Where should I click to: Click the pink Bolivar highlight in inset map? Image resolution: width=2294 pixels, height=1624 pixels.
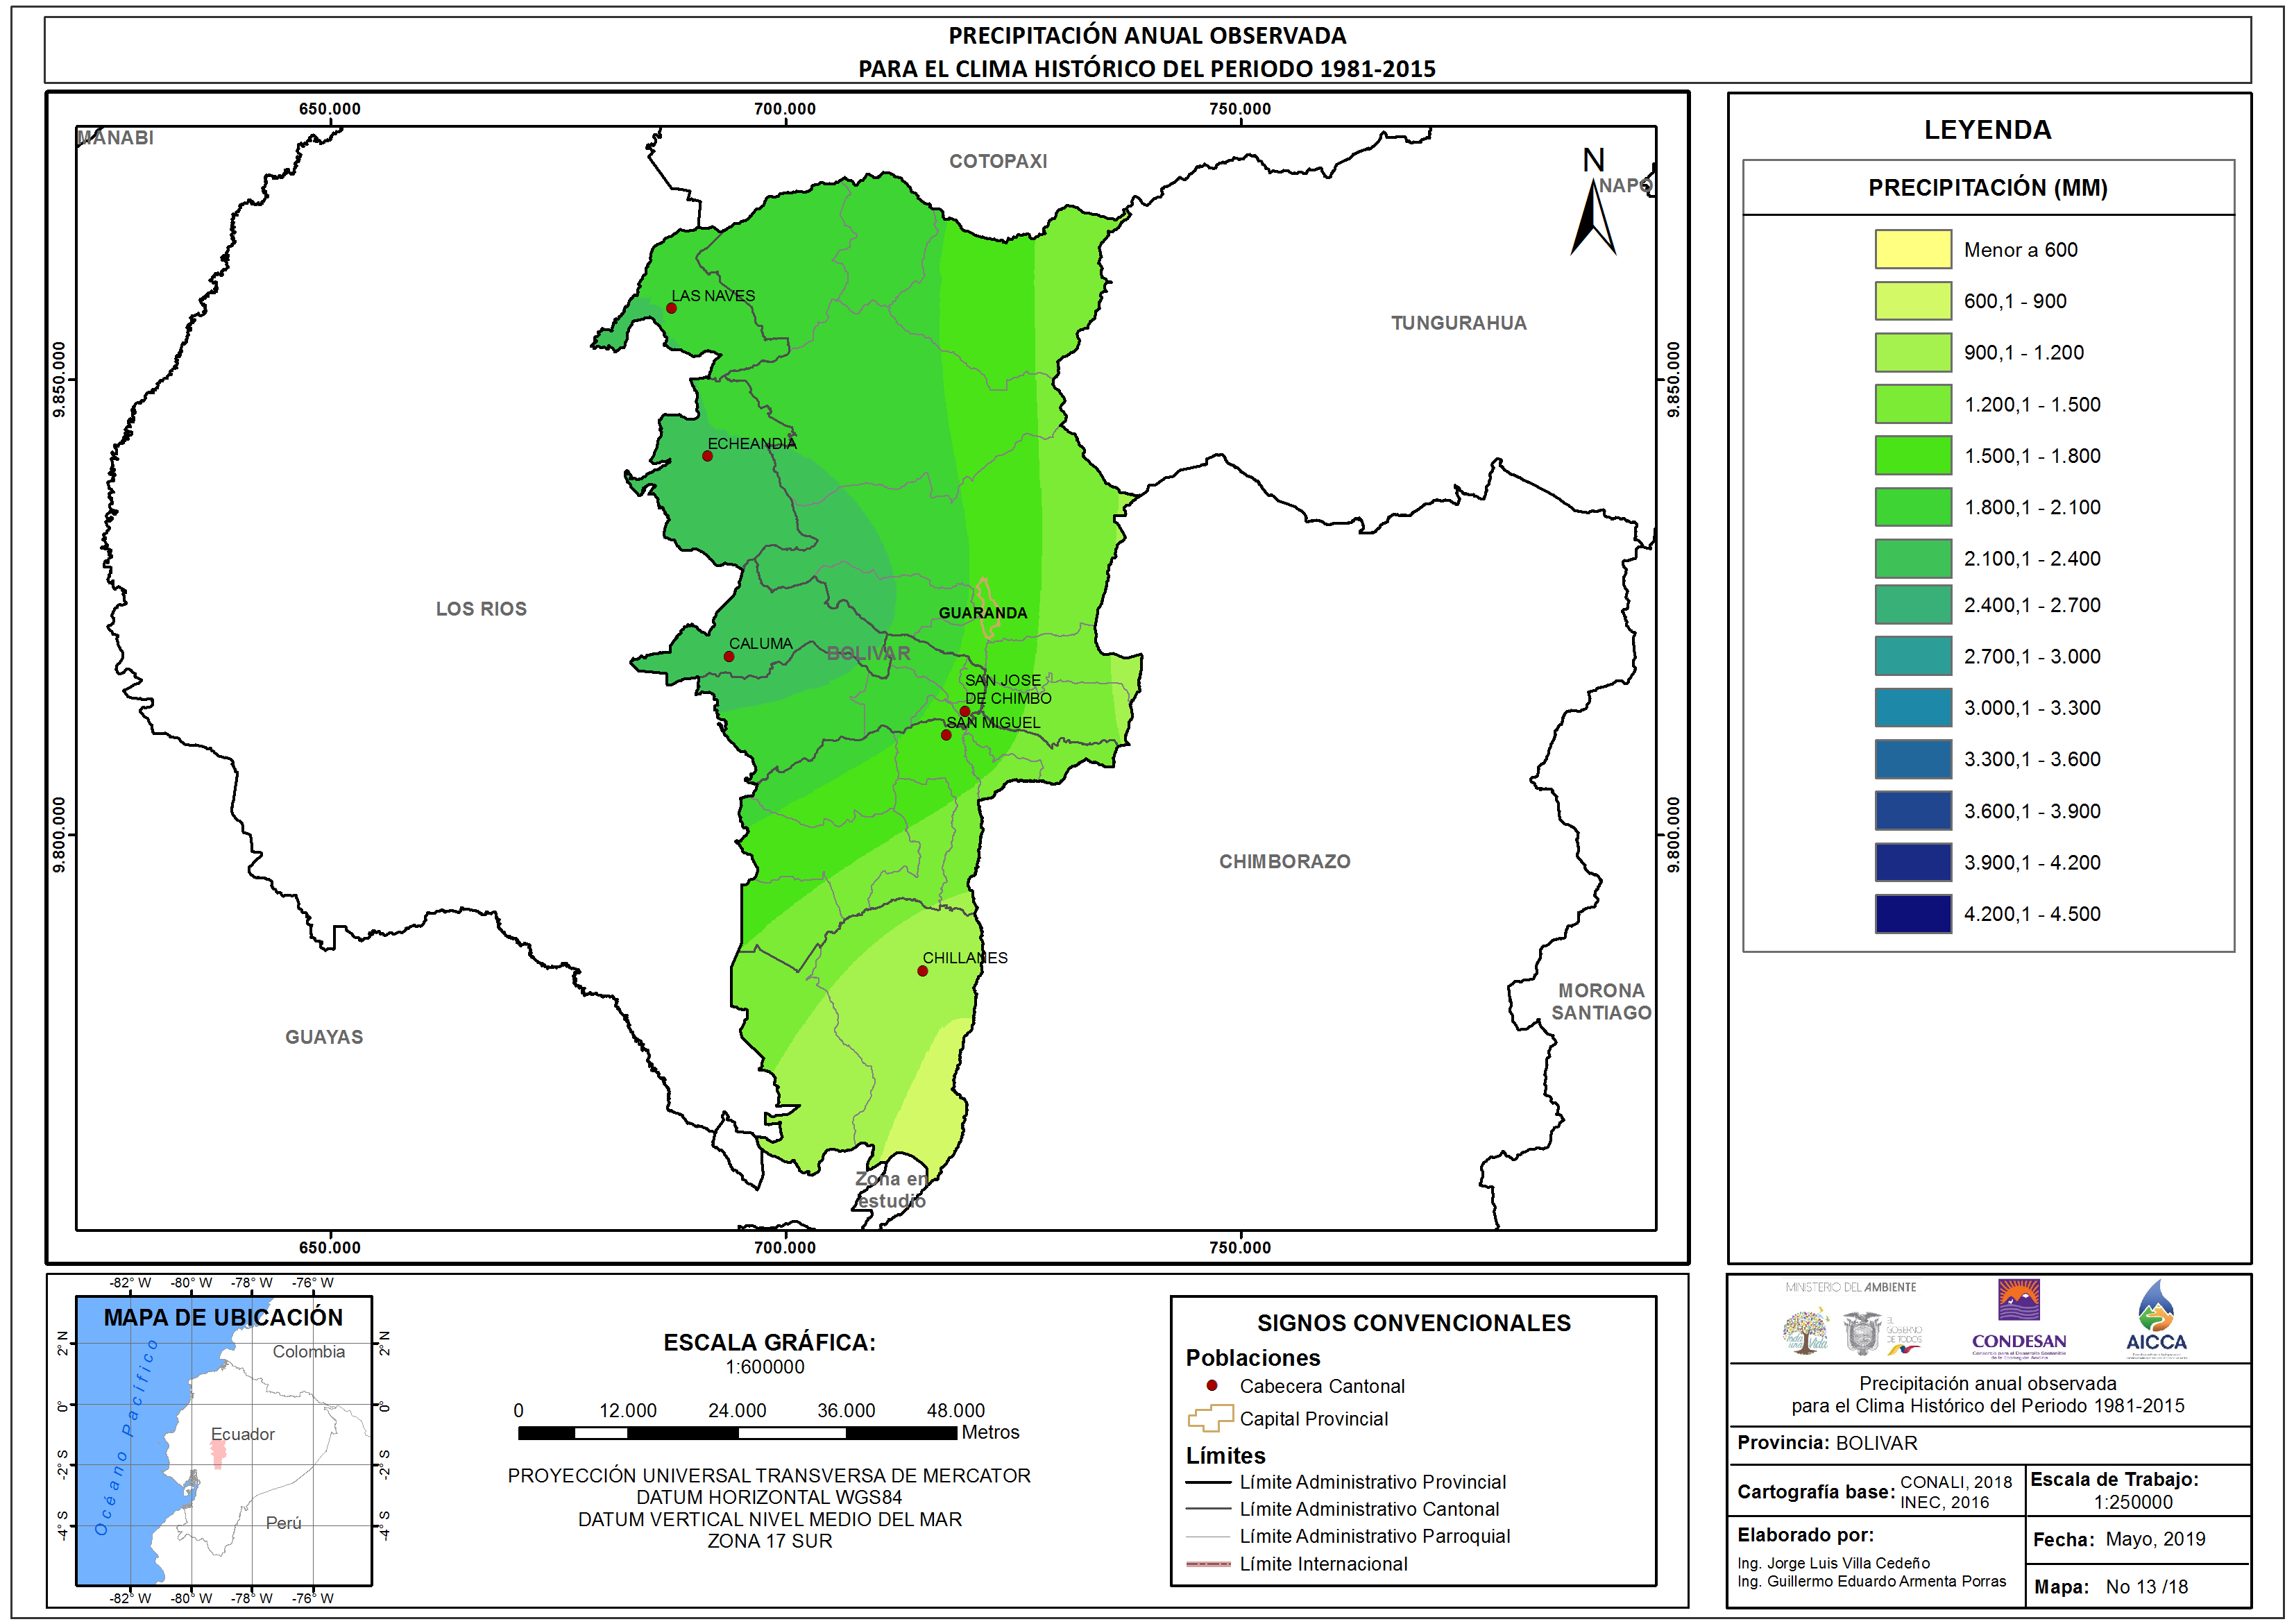218,1454
